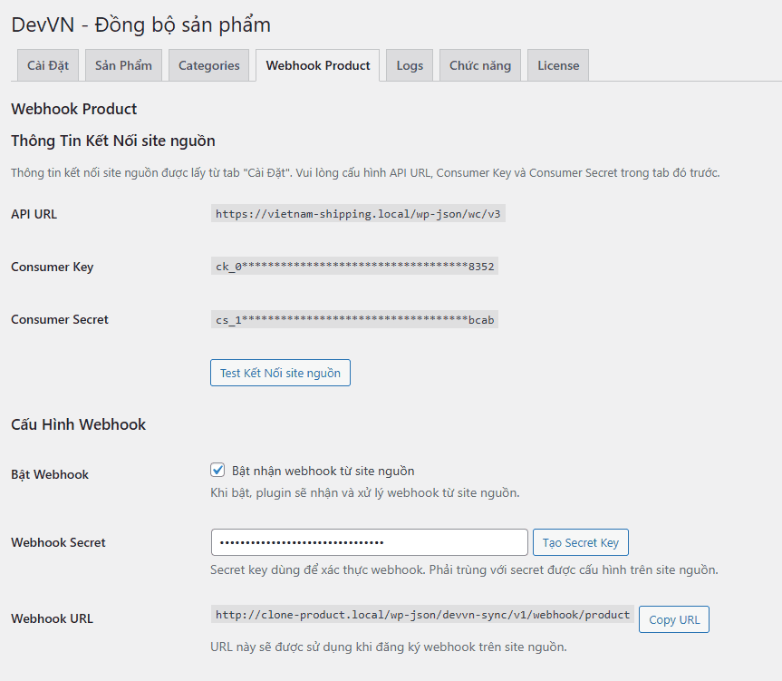Click the masked Consumer Key value

coord(354,267)
